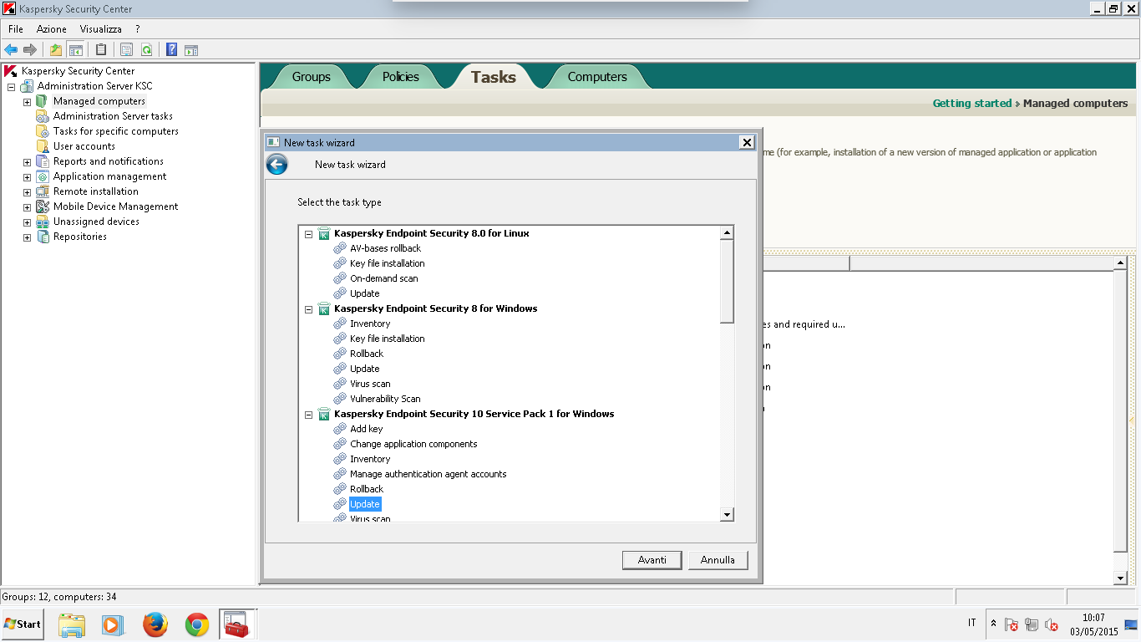The height and width of the screenshot is (642, 1141).
Task: Click the green refresh toolbar icon
Action: tap(146, 49)
